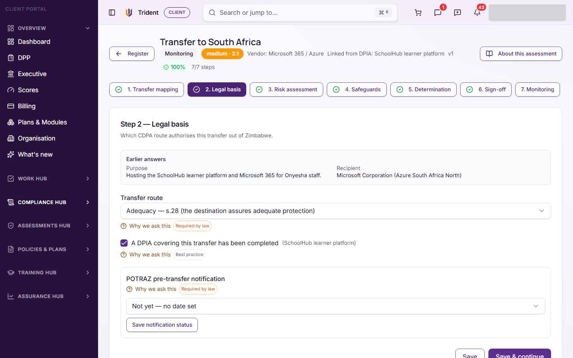Click the Billing card icon
The image size is (573, 358).
pos(11,106)
